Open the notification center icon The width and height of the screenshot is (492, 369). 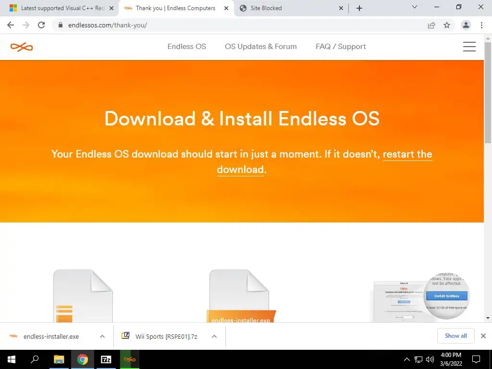point(476,359)
